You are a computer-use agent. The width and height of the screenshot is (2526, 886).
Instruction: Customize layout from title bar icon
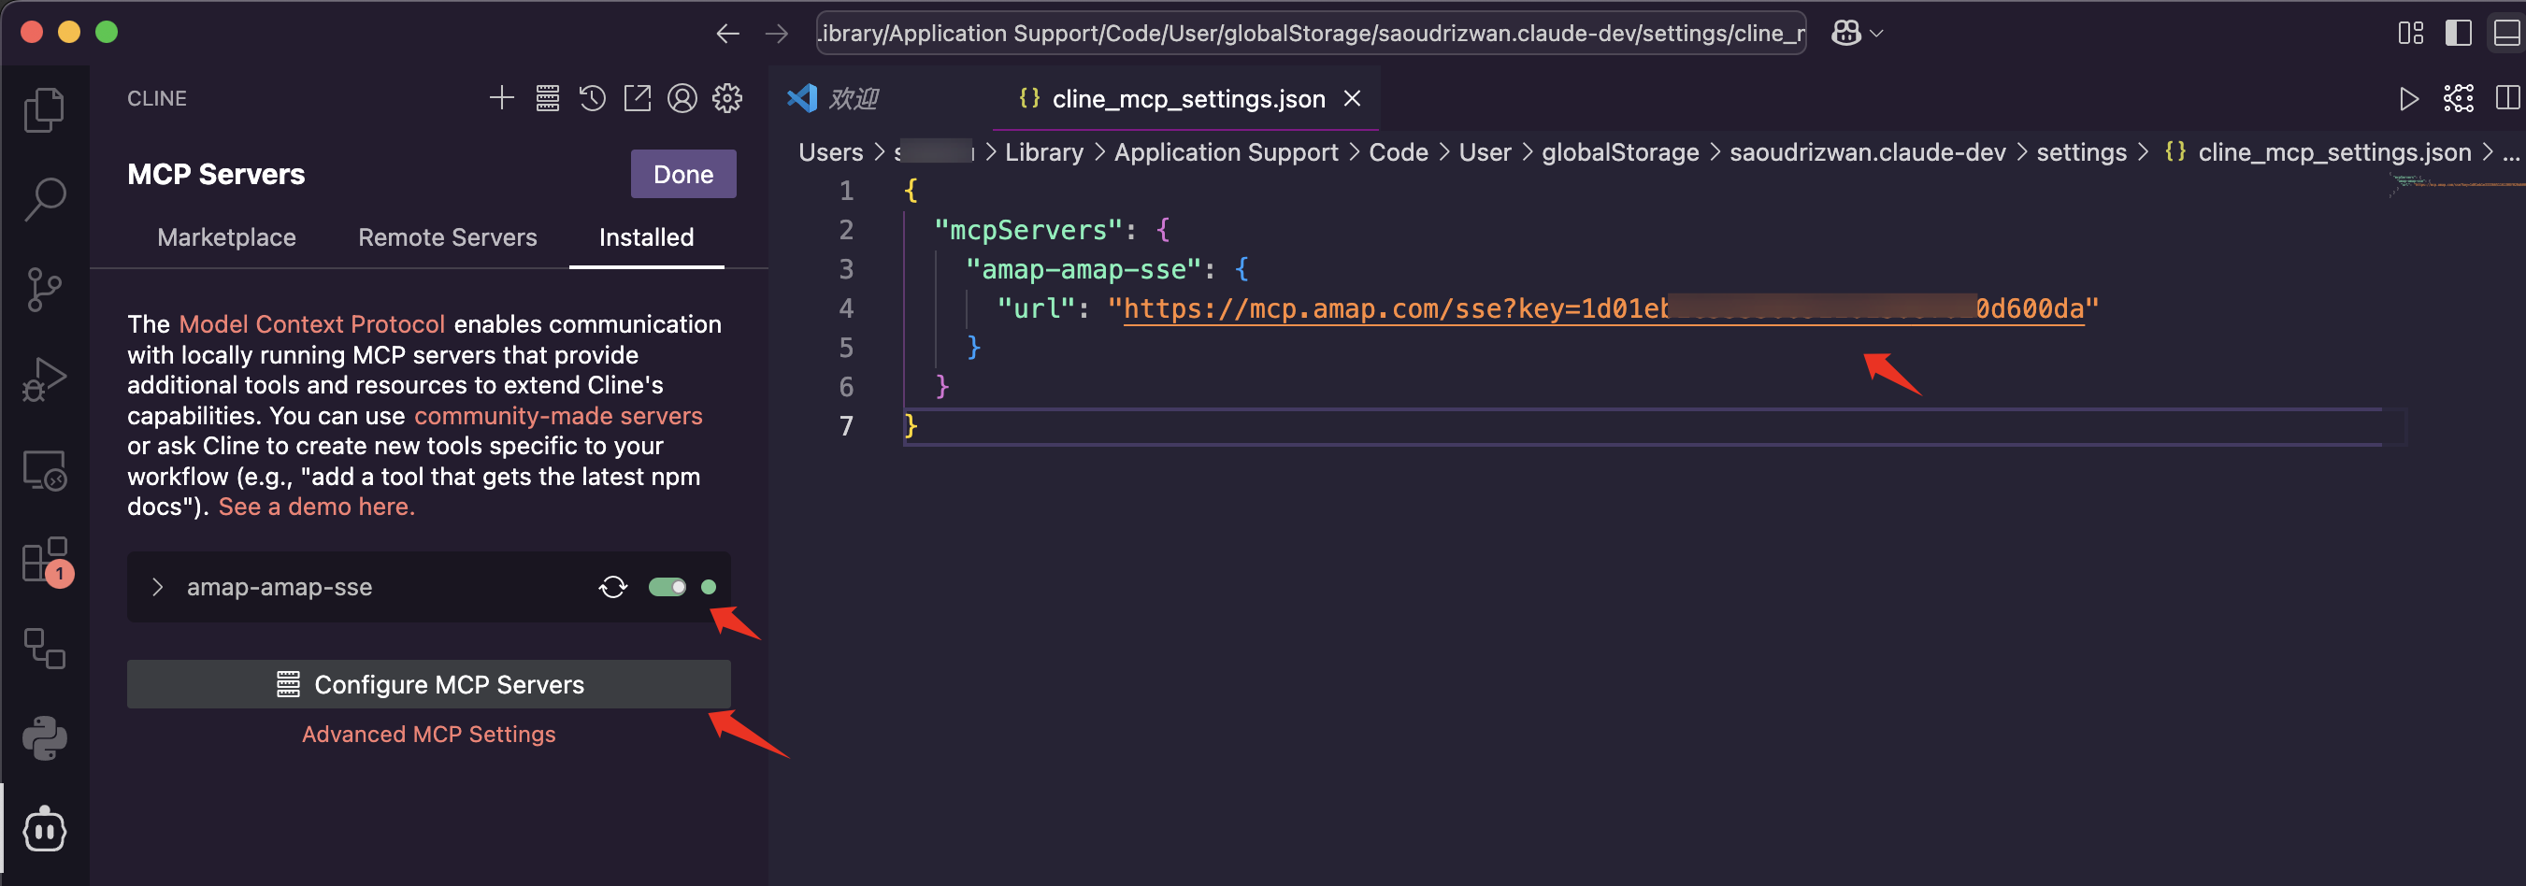(2410, 34)
